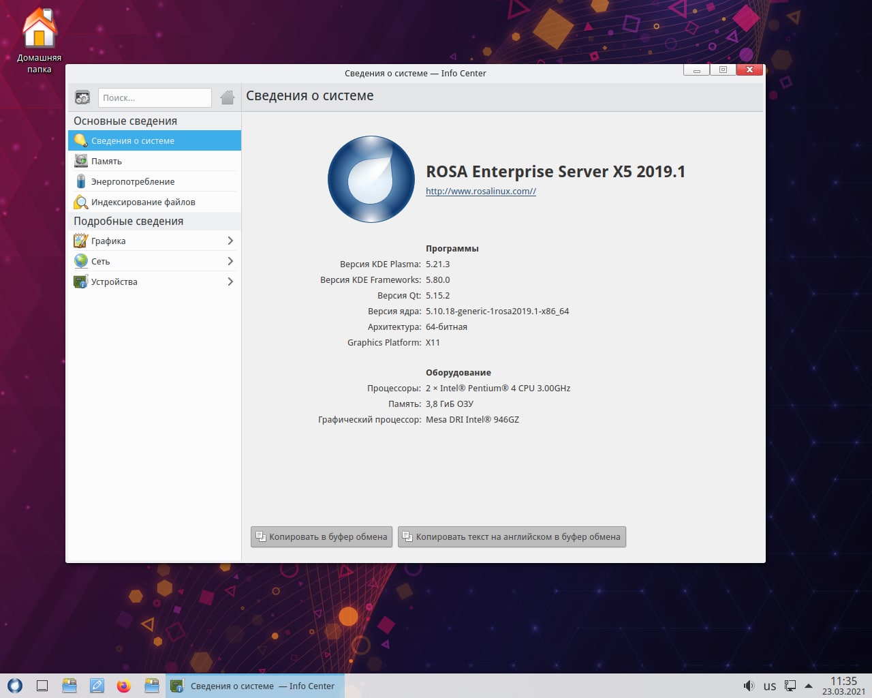Click the 64-битная architecture value
This screenshot has width=872, height=698.
(446, 327)
